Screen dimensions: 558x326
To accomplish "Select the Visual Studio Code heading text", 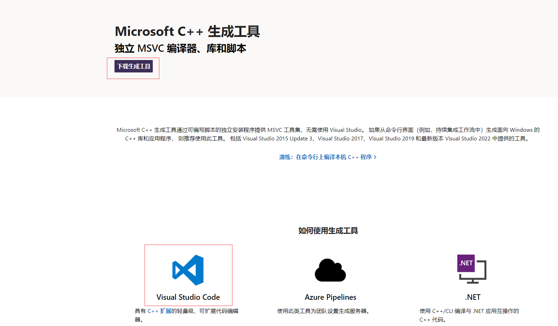I will click(188, 297).
